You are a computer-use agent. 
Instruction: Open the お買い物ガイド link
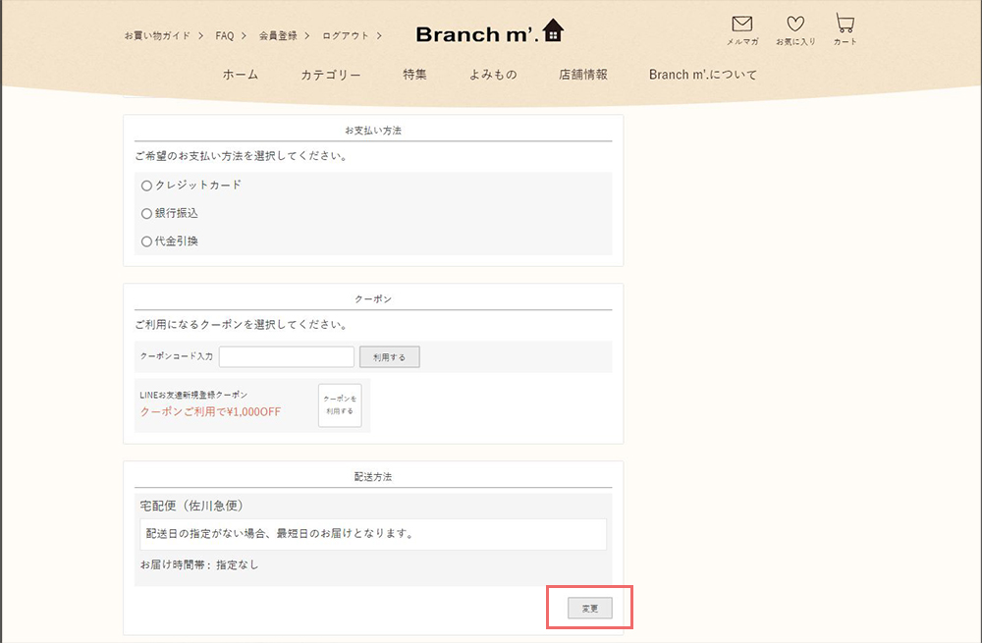(x=157, y=35)
